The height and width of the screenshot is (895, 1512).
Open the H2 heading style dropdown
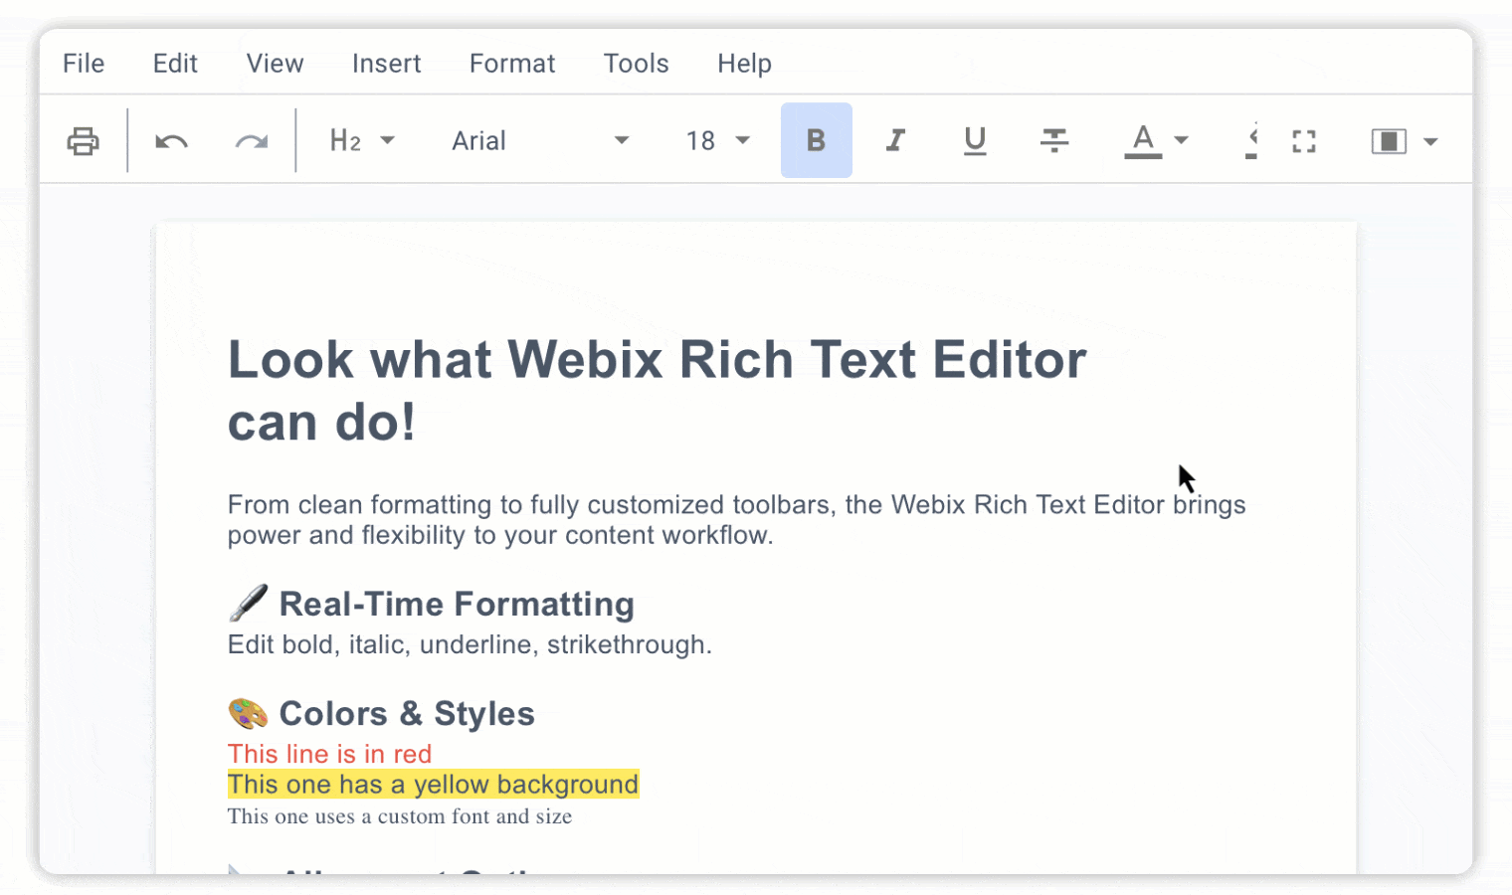tap(363, 140)
